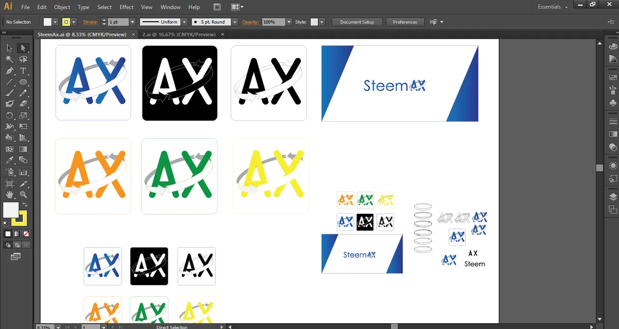Click the Preferences button
Screen dimensions: 619x329
405,22
